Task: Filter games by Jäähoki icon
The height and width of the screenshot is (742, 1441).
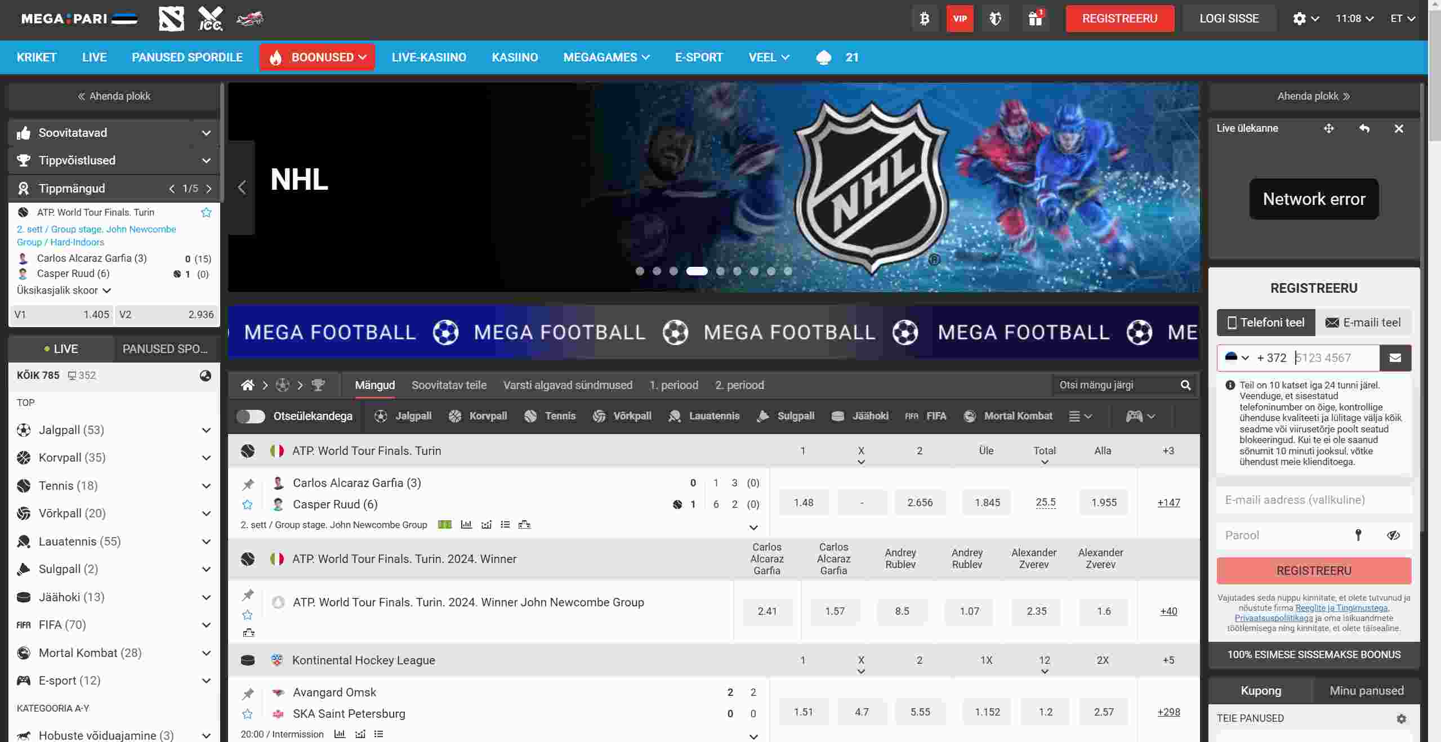Action: (x=860, y=416)
